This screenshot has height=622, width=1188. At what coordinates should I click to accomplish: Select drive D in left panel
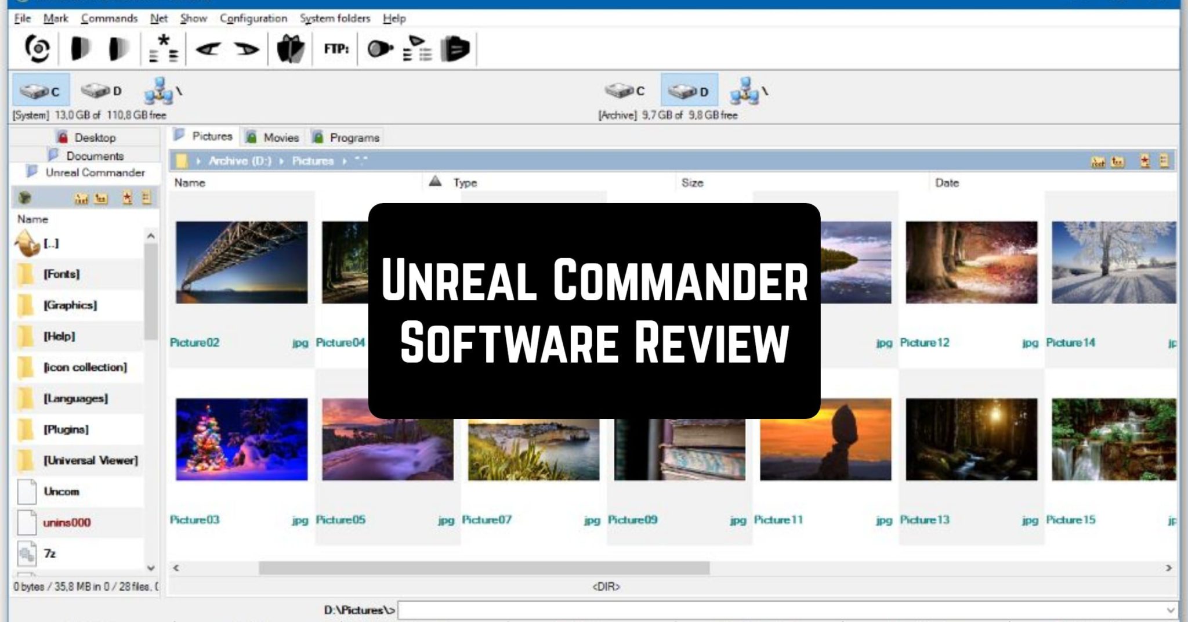point(102,91)
